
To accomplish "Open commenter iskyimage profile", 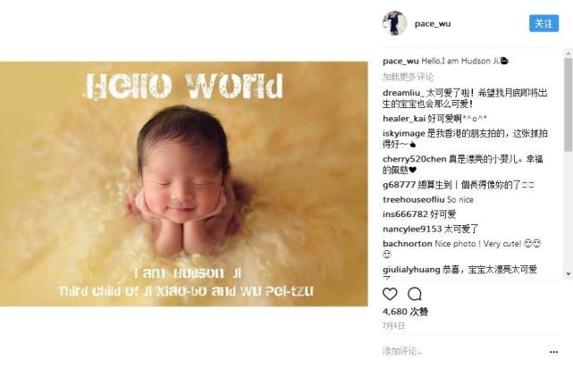I will 404,134.
